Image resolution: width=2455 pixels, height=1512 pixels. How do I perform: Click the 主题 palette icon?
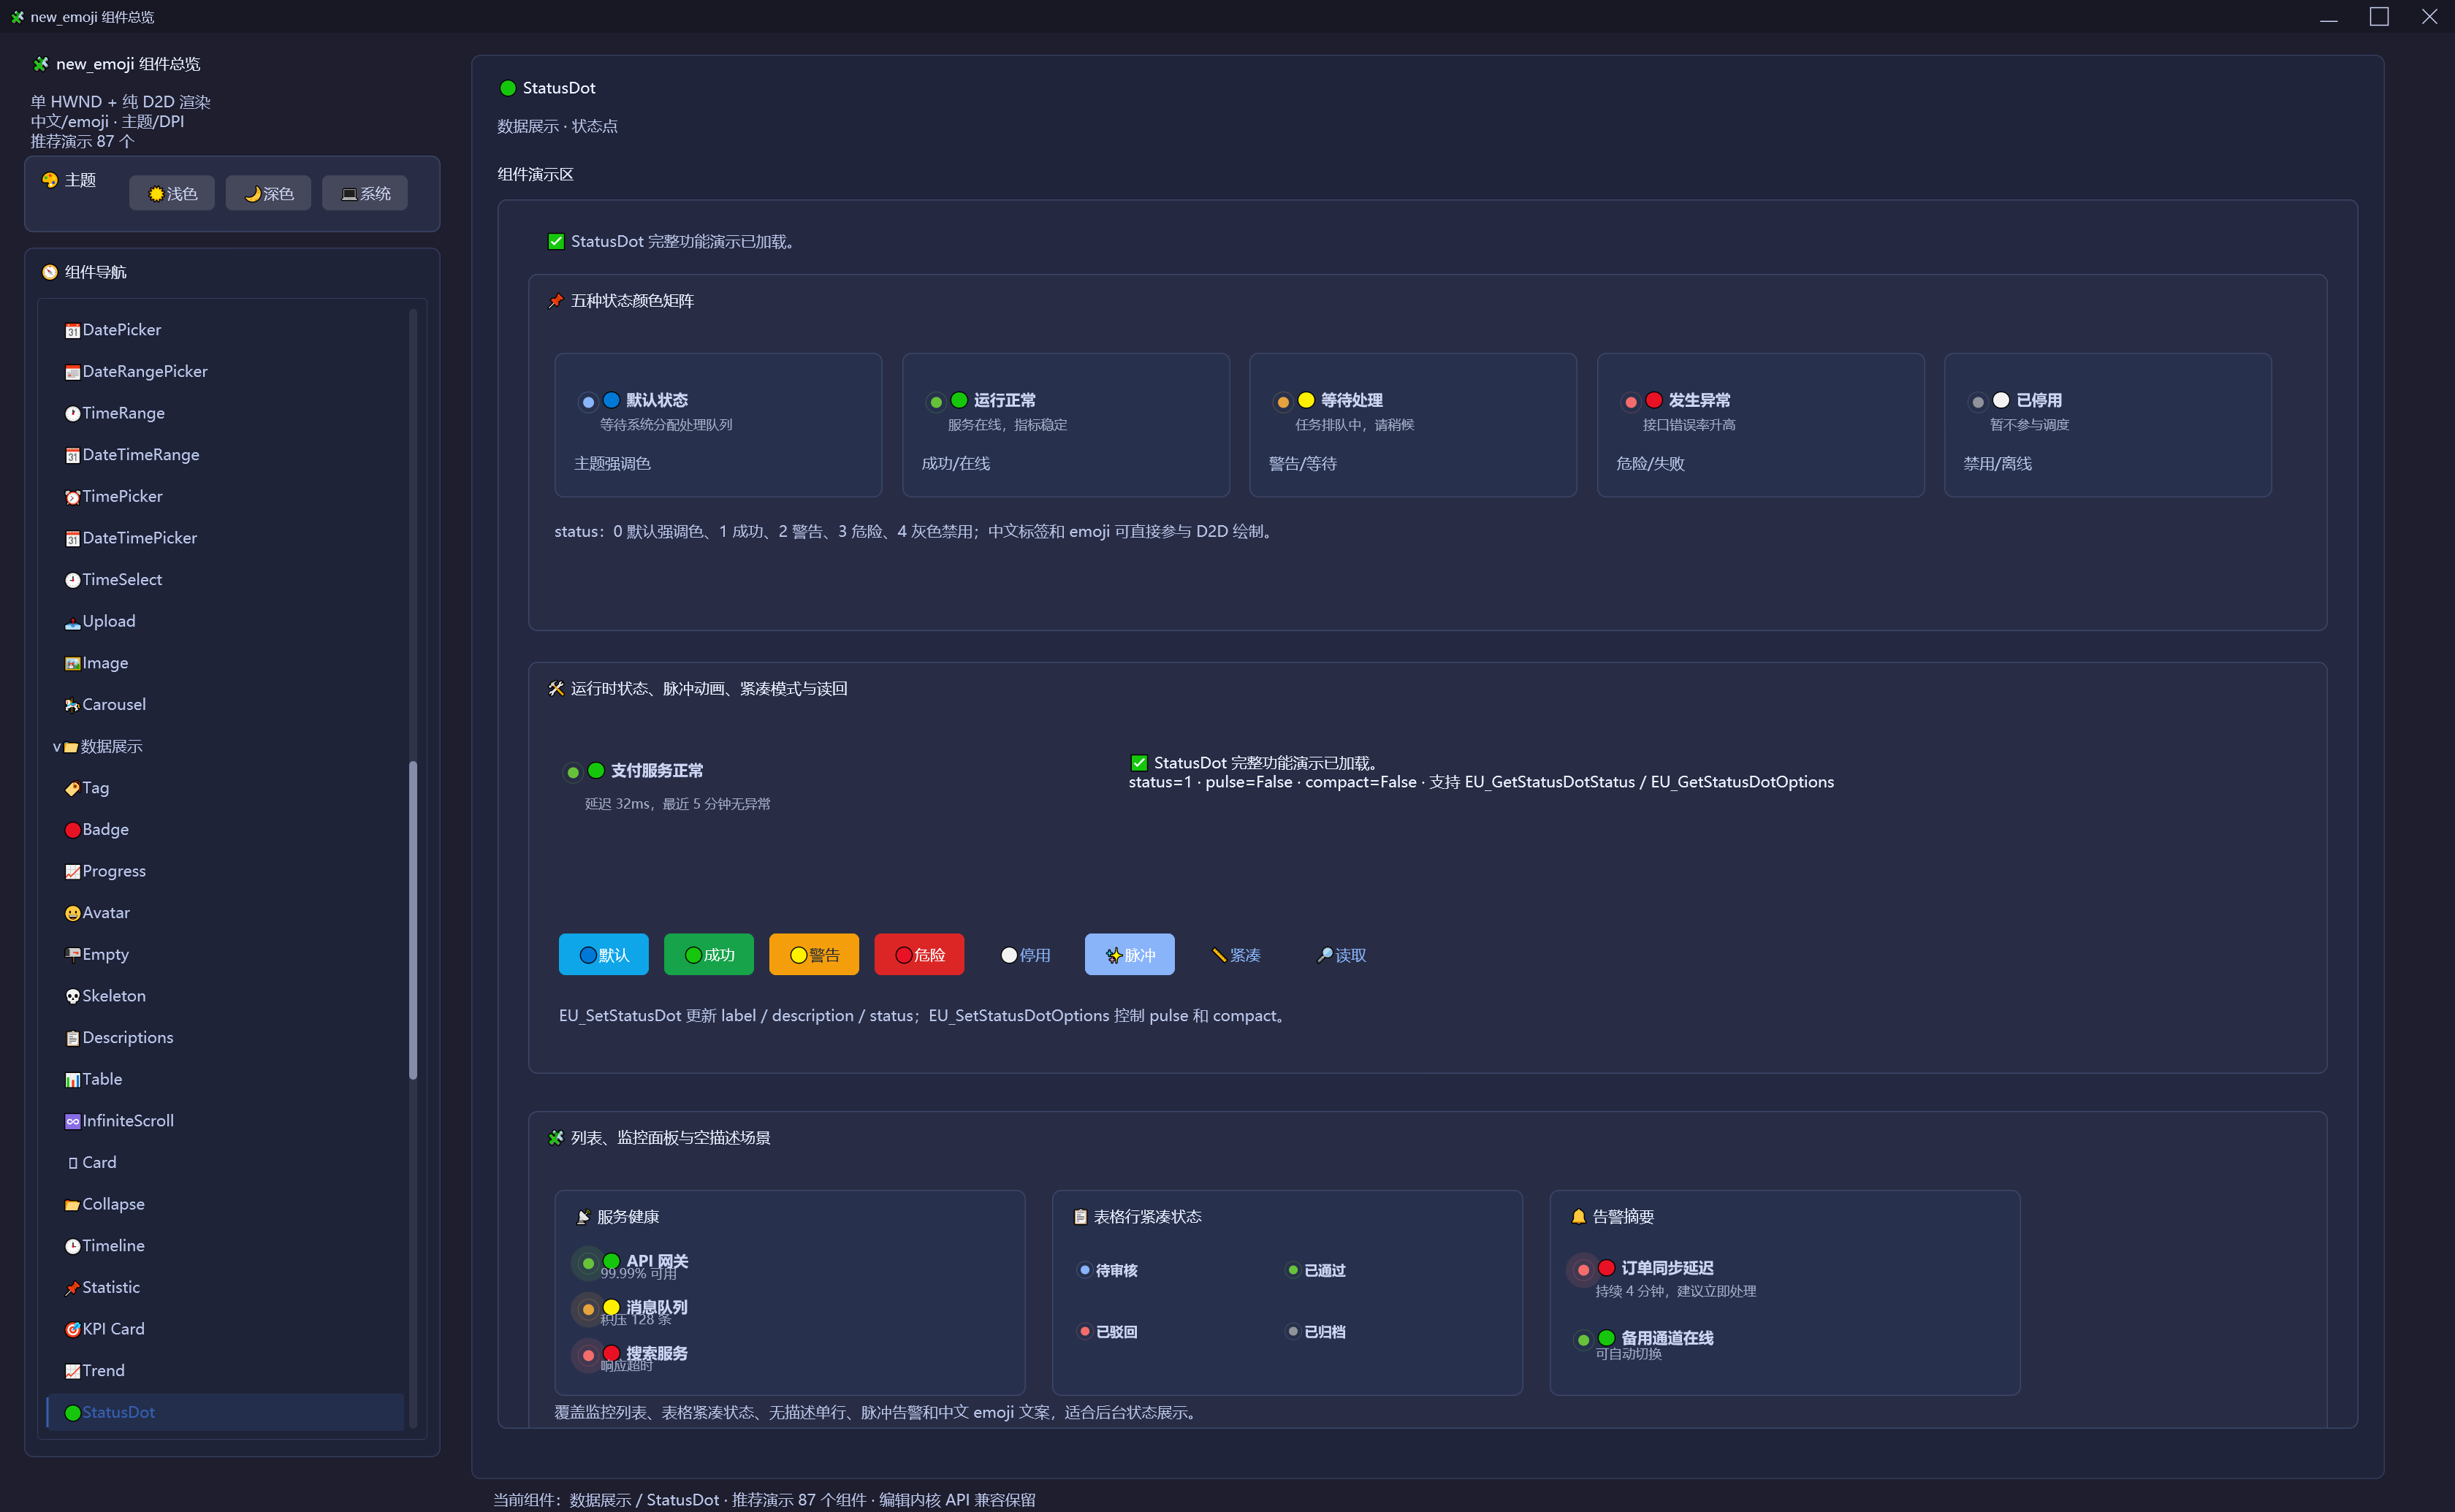pyautogui.click(x=50, y=180)
